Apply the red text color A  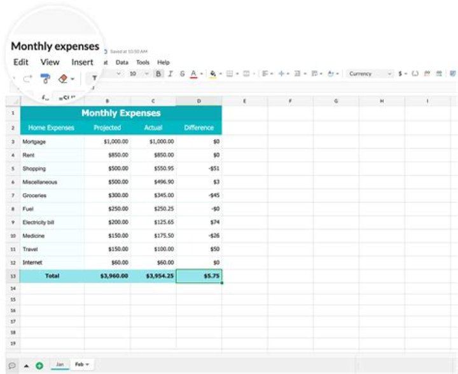coord(193,74)
